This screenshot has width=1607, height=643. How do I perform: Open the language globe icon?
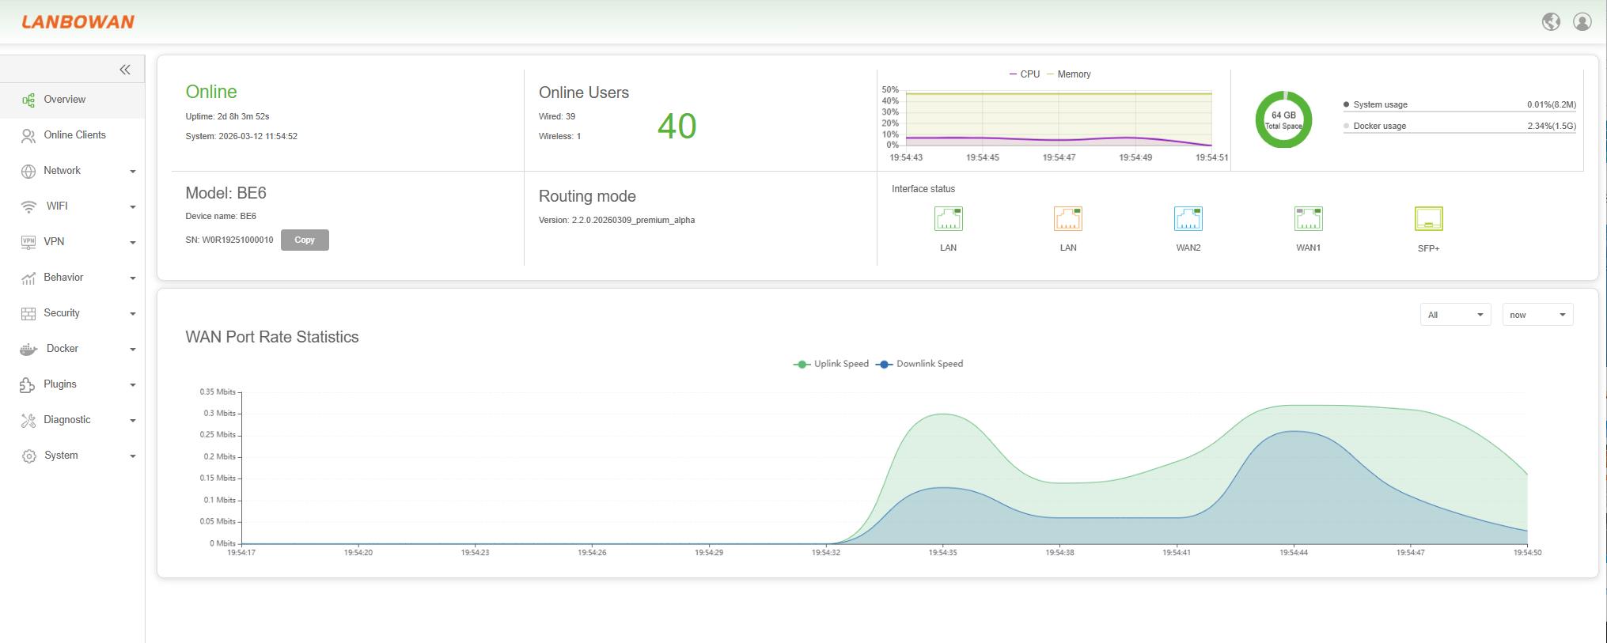(1551, 22)
